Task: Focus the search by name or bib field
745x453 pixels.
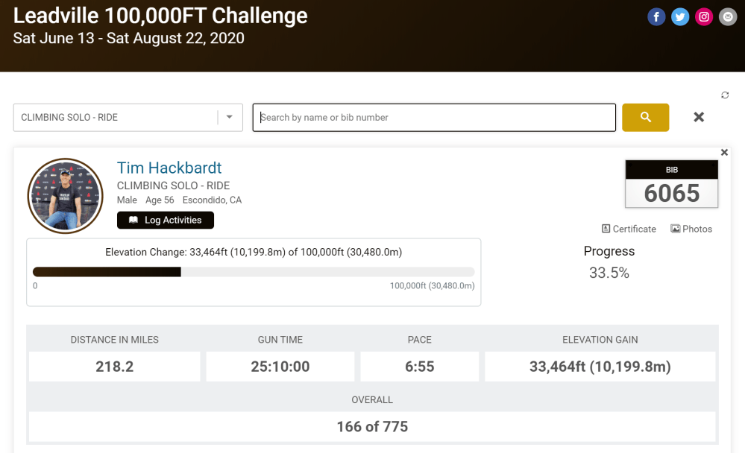Action: point(434,117)
